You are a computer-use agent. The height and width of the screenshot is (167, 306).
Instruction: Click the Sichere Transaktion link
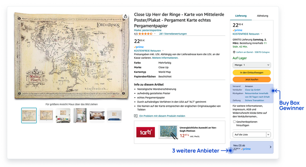(x=254, y=100)
